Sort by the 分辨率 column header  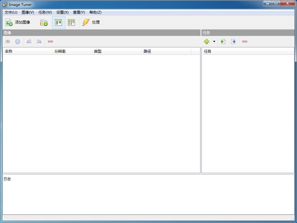(72, 51)
